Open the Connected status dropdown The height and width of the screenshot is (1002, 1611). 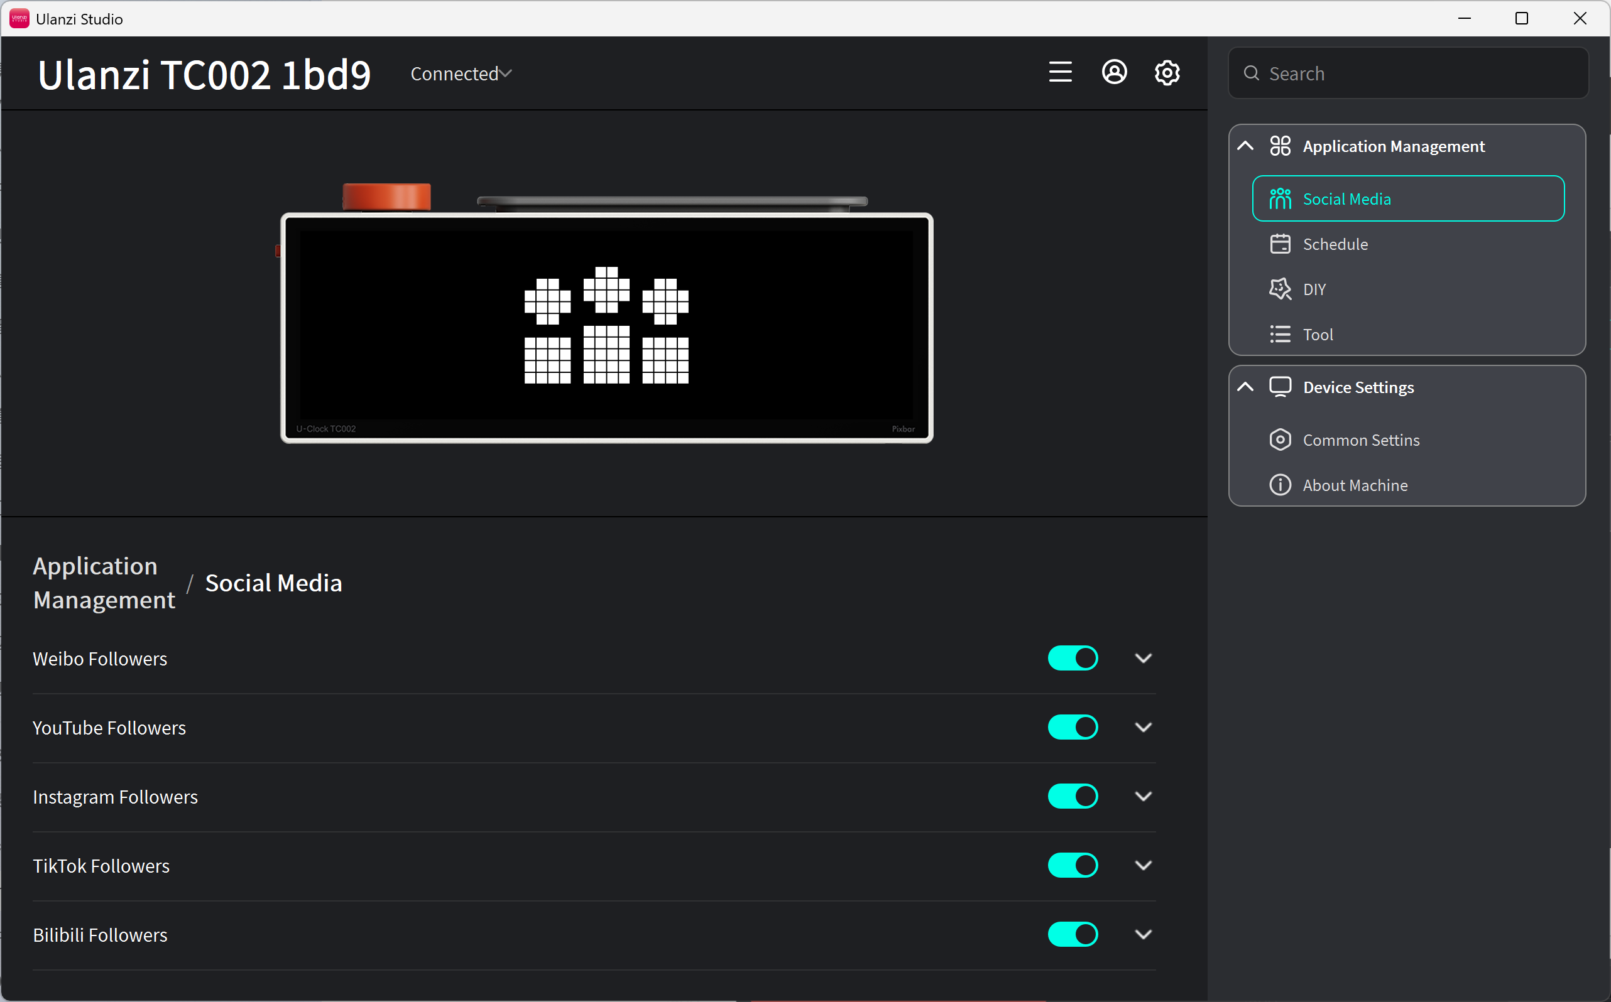click(461, 73)
